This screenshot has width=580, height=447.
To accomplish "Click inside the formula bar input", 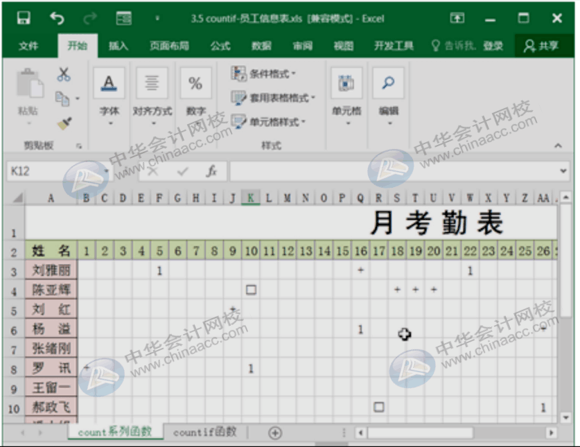I will 393,171.
